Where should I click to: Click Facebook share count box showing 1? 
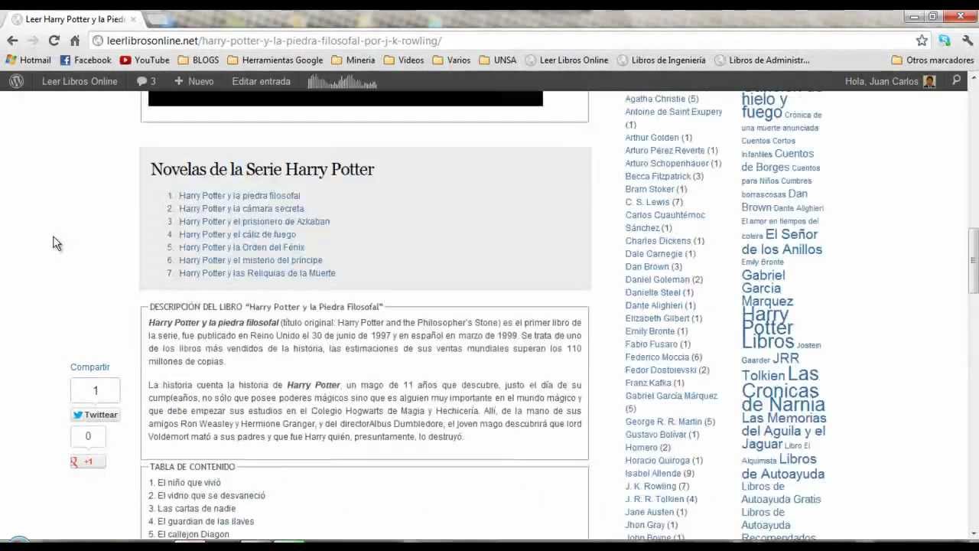[x=95, y=391]
